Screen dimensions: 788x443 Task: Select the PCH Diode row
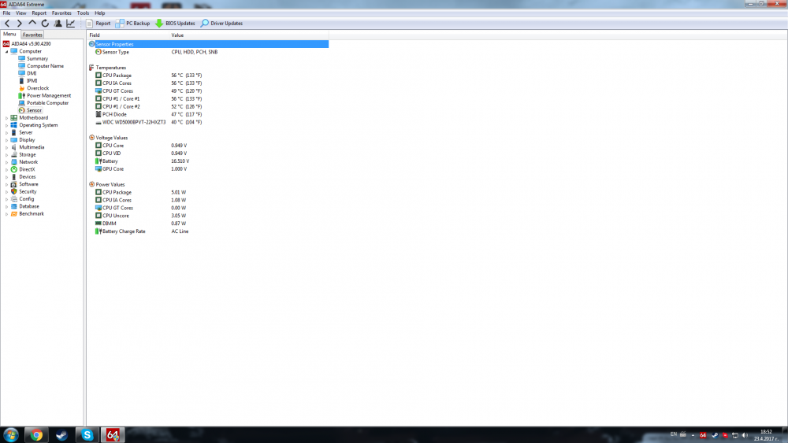pos(208,114)
